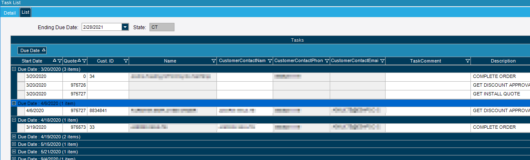Select the List tab
This screenshot has height=160, width=530.
pos(25,12)
